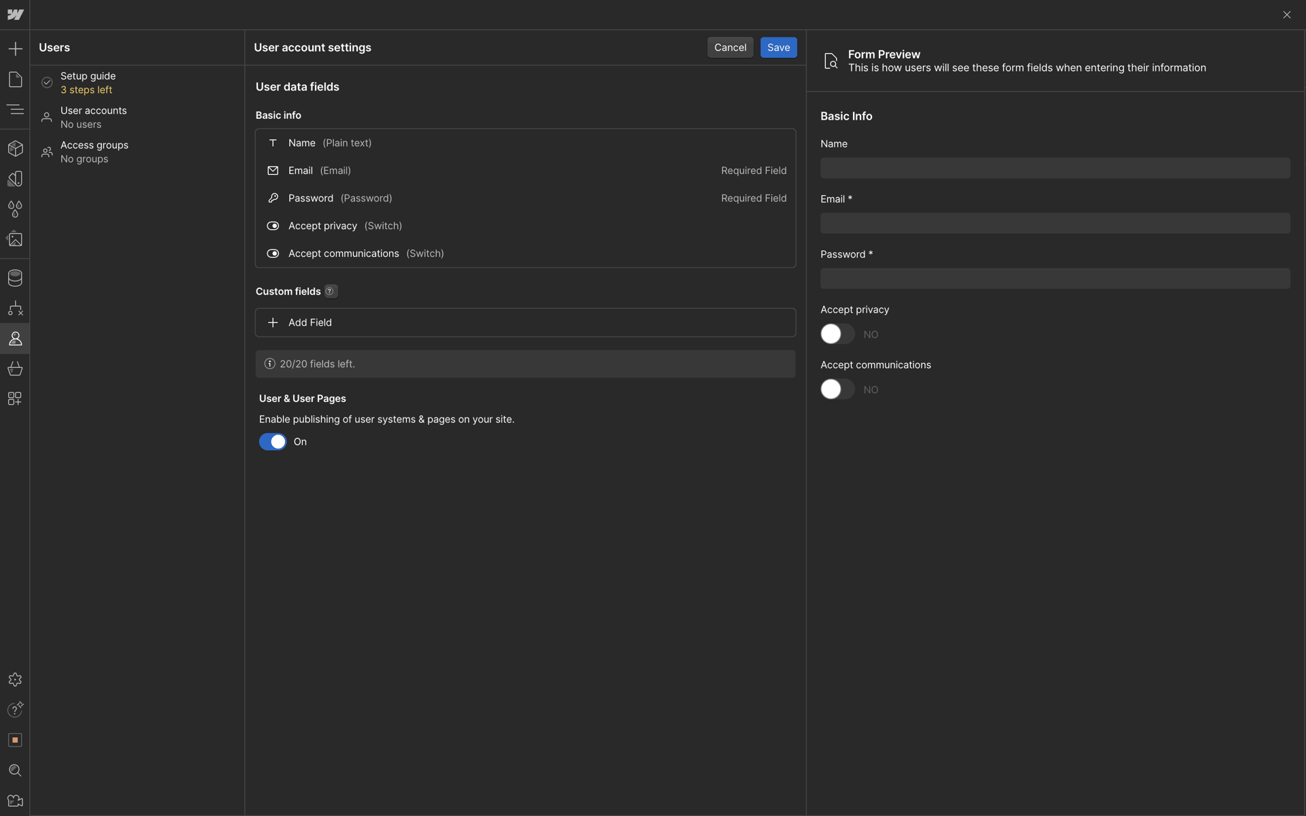1306x816 pixels.
Task: Open User accounts section
Action: 137,117
